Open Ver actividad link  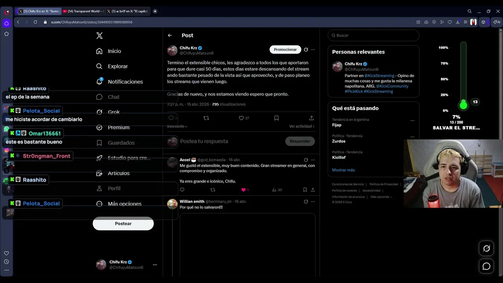[302, 126]
